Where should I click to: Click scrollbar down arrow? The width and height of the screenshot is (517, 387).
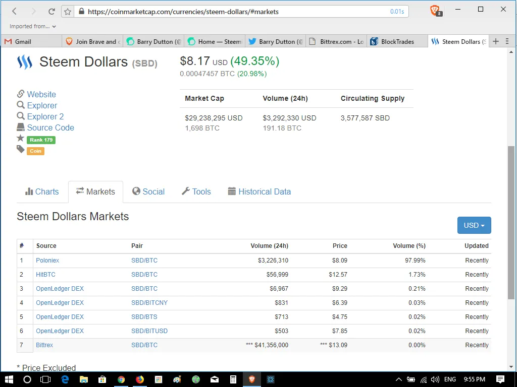[x=511, y=367]
